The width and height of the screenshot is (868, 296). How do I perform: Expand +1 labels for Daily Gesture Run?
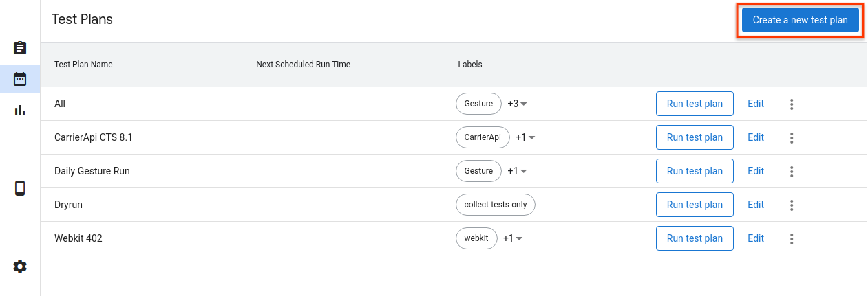coord(517,172)
